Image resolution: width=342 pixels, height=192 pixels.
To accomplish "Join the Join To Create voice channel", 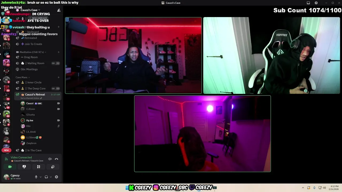I will click(38, 44).
